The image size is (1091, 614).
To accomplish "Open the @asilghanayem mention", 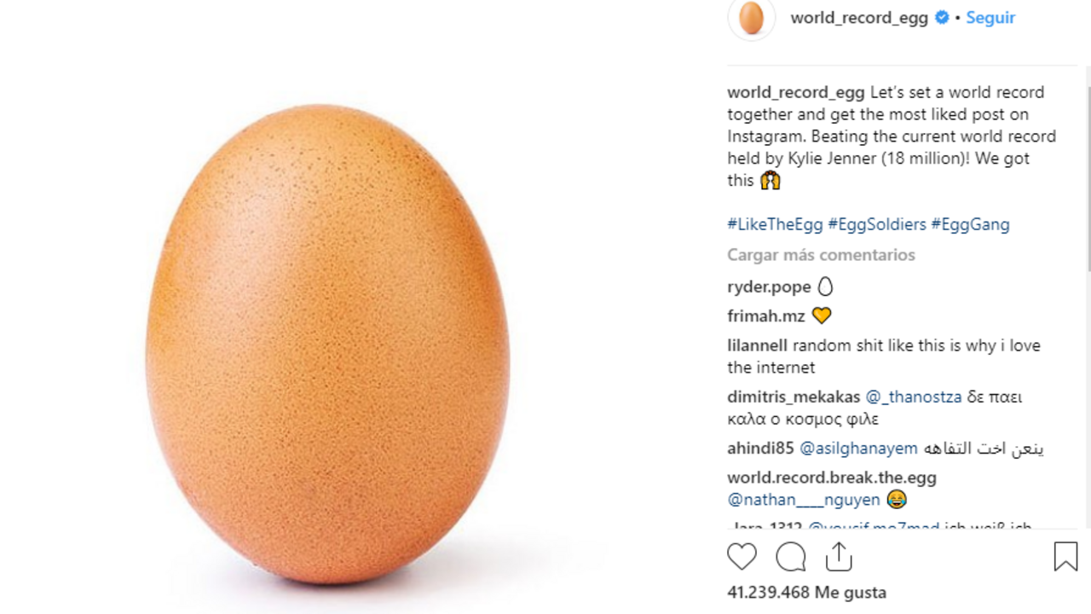I will 857,448.
